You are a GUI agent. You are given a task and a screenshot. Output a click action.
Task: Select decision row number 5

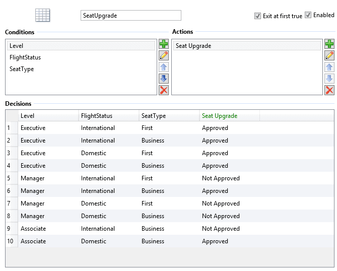click(x=9, y=178)
